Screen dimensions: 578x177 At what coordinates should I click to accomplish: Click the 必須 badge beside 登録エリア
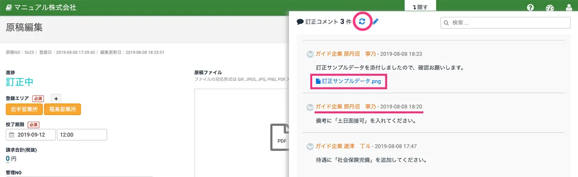click(x=38, y=98)
